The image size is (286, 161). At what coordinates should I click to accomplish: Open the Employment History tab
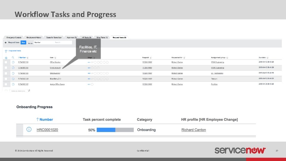click(34, 38)
